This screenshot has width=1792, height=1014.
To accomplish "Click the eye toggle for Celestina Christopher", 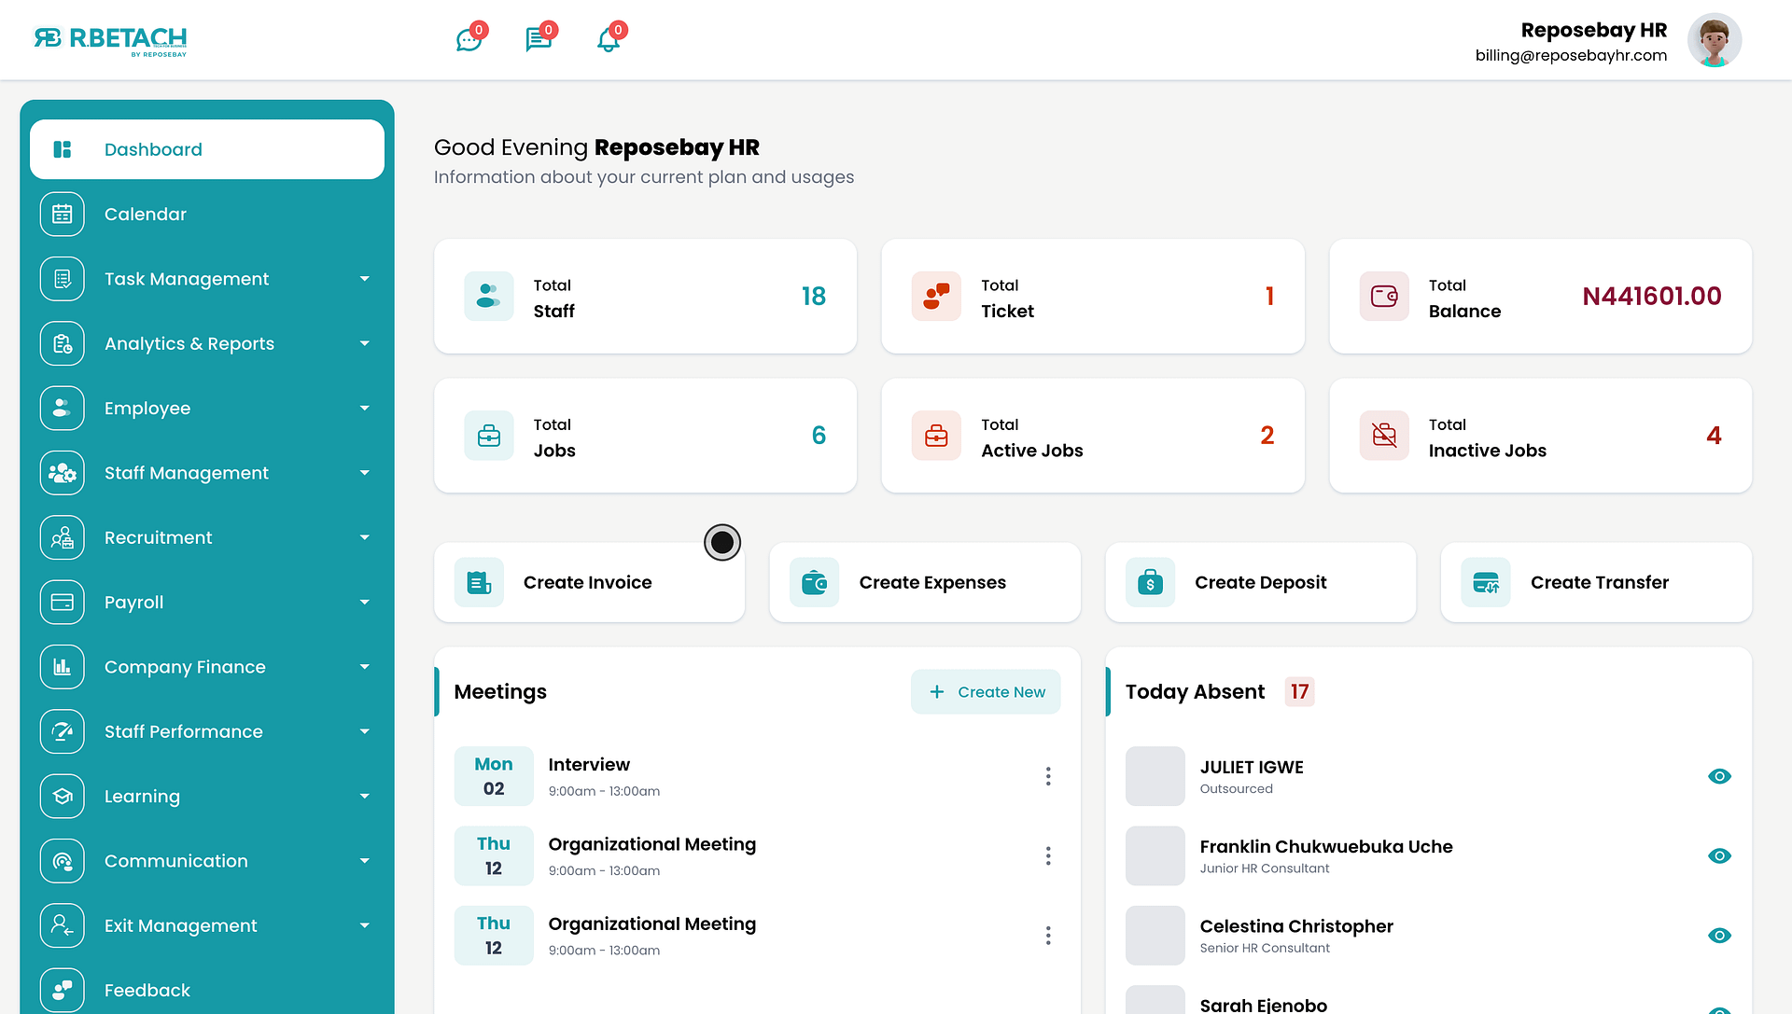I will [1720, 935].
